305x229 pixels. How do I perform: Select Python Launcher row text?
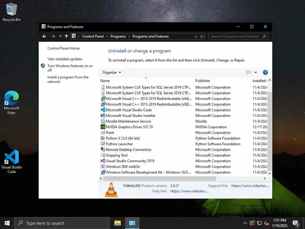119,144
